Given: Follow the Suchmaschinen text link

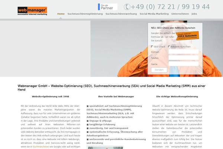Looking at the screenshot, I should (41, 146).
